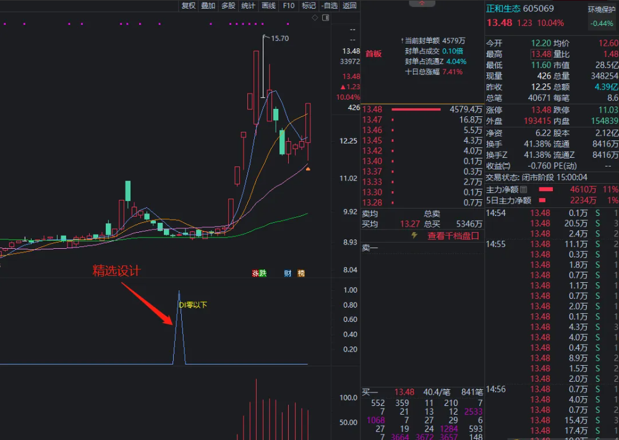The height and width of the screenshot is (440, 619).
Task: Click the 环境保护 sector tag
Action: pos(601,9)
